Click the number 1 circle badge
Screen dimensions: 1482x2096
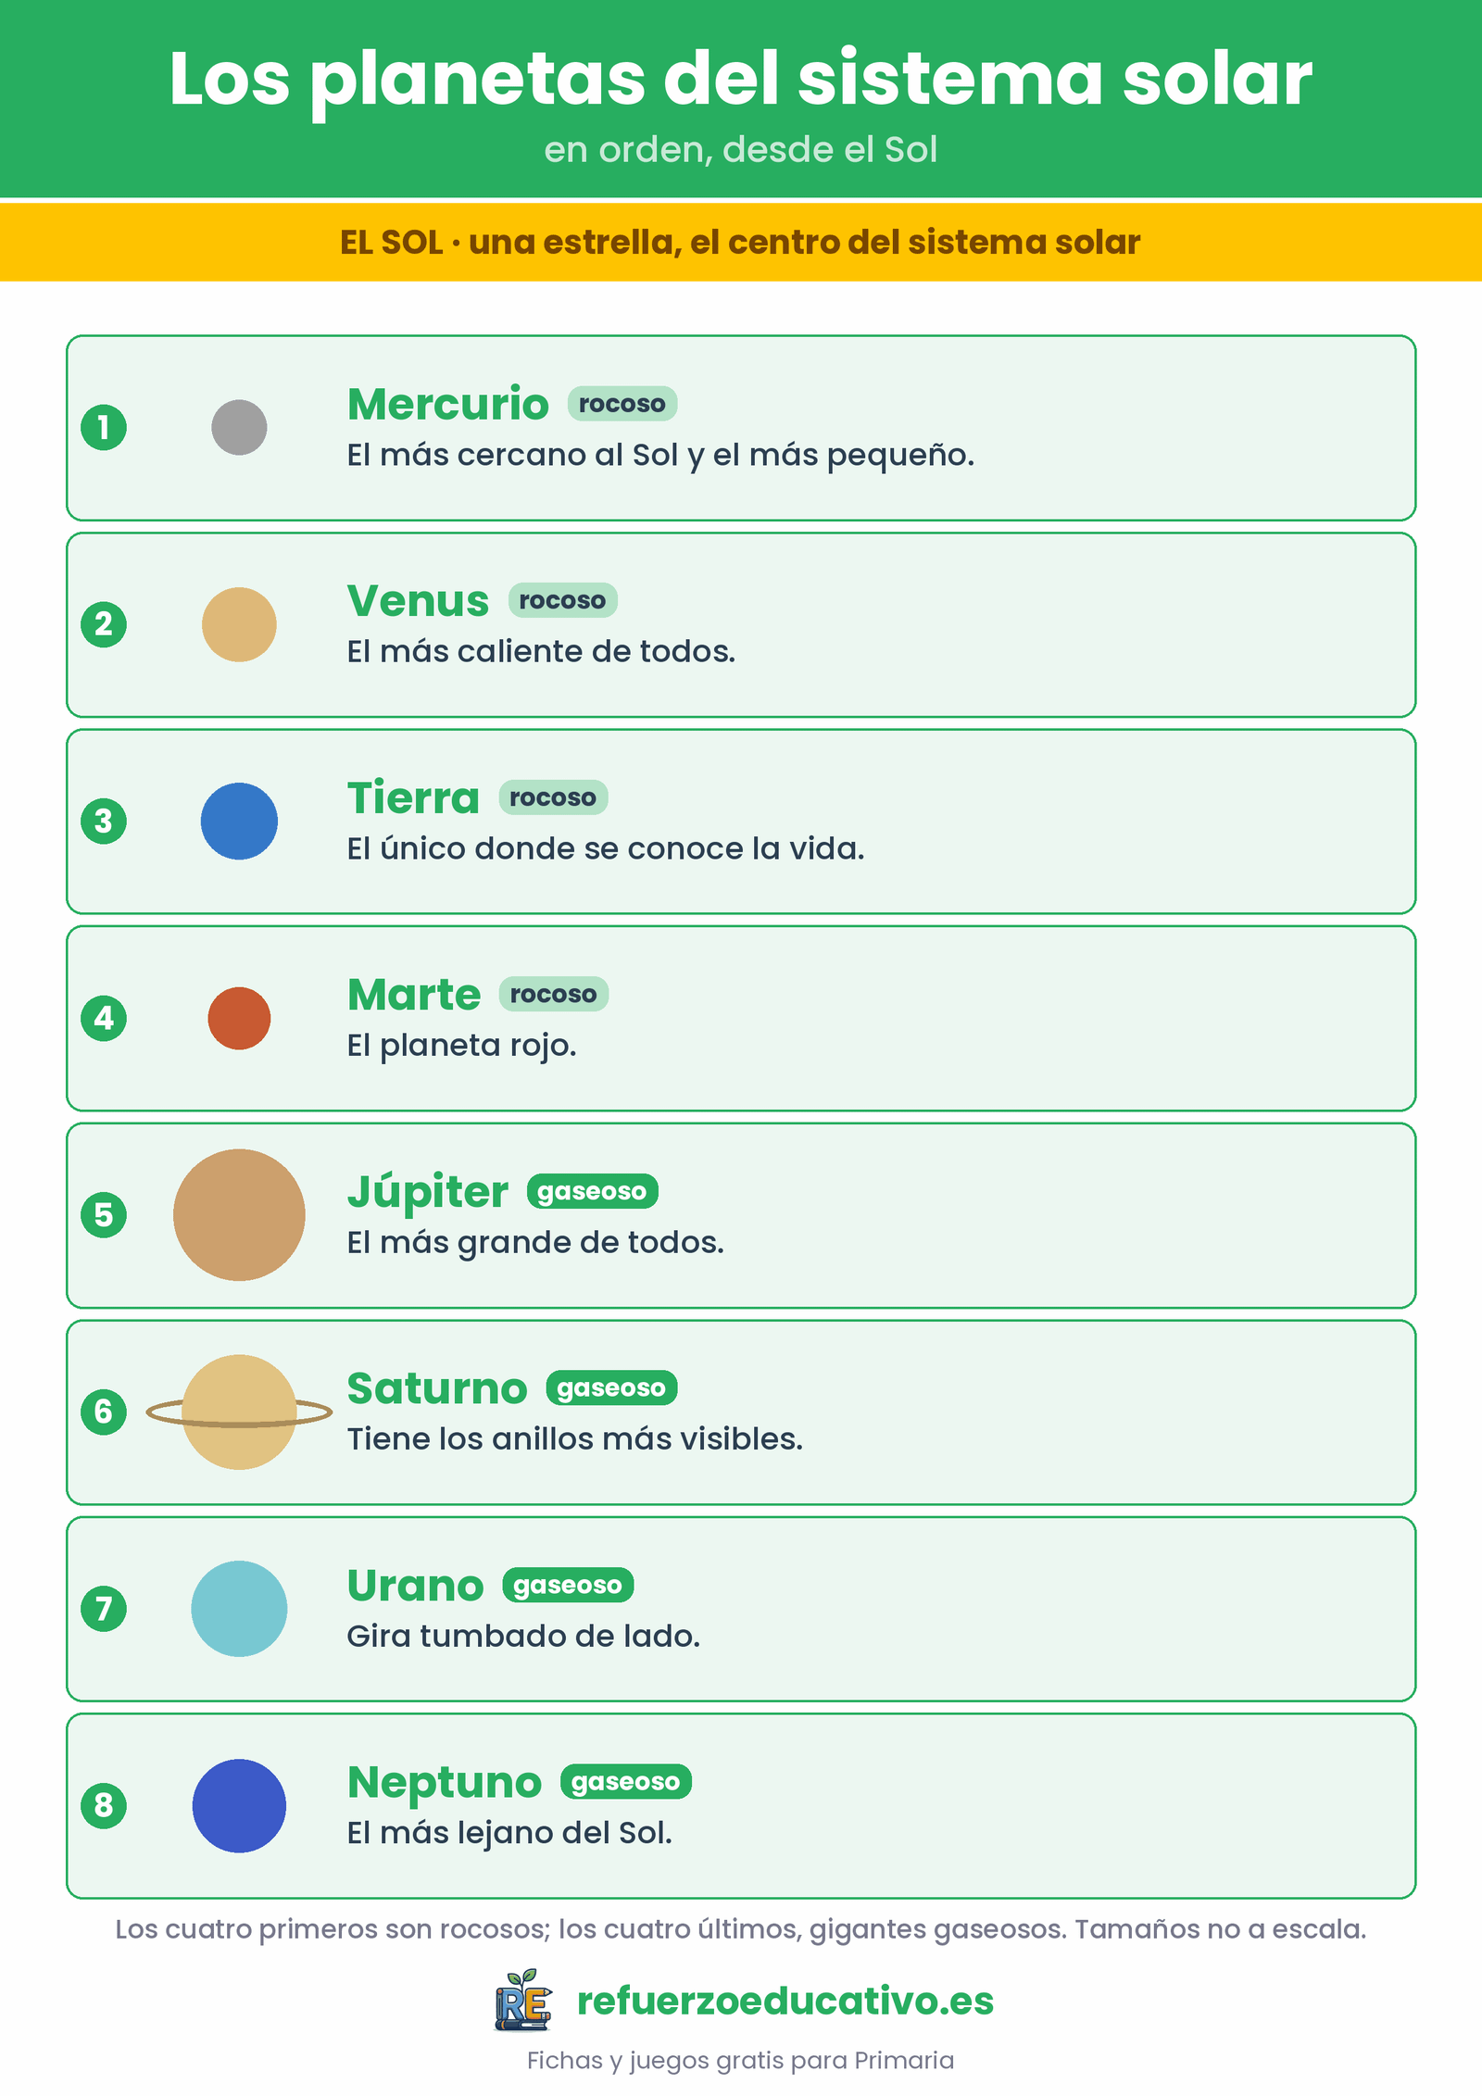(x=104, y=427)
